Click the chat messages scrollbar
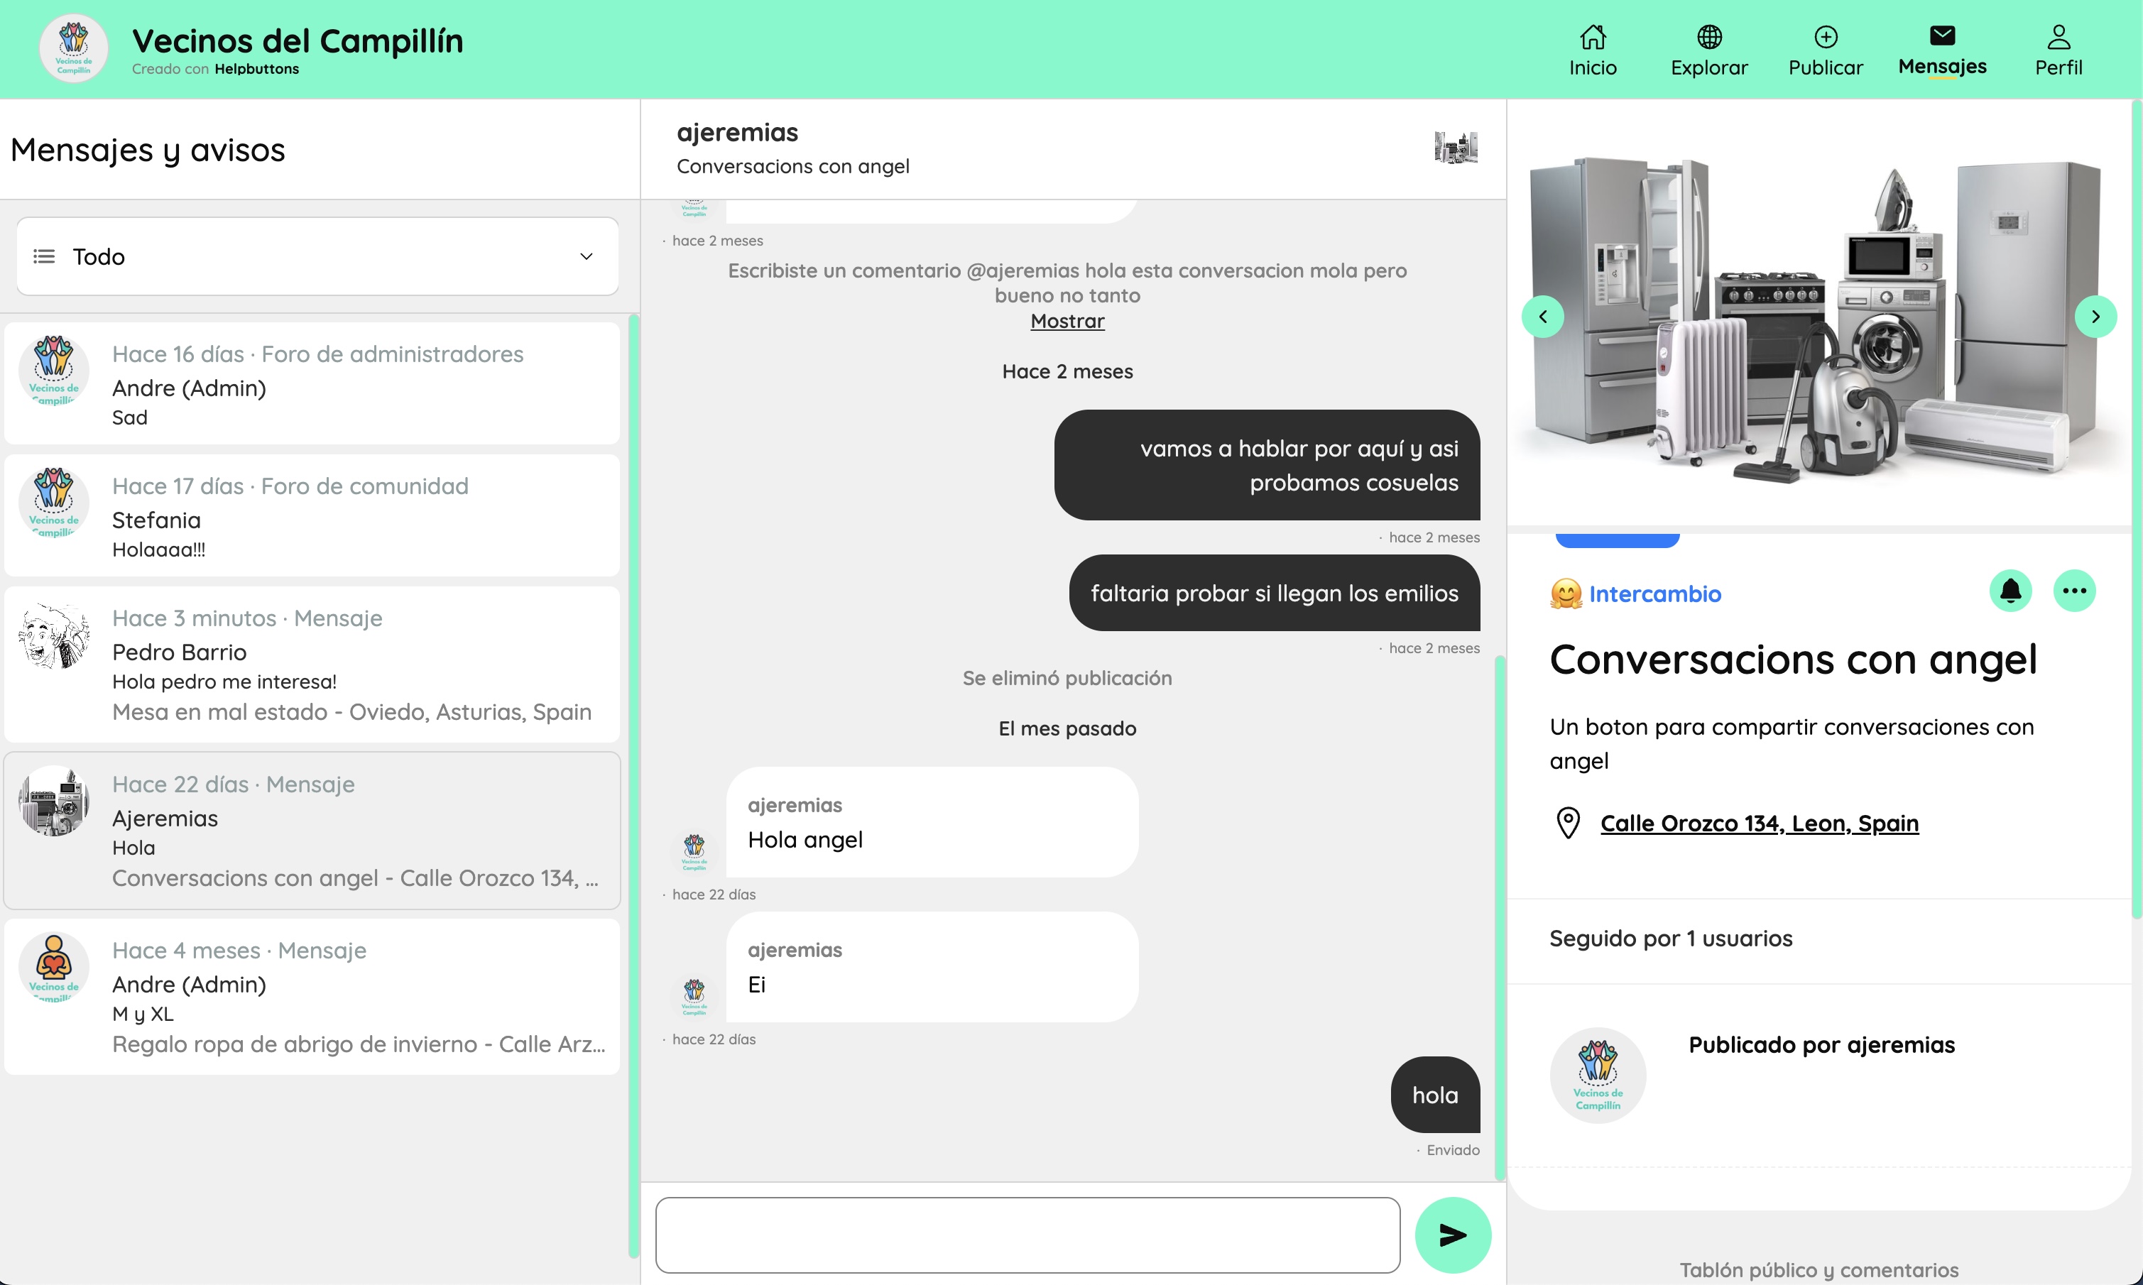The width and height of the screenshot is (2143, 1285). coord(1500,919)
